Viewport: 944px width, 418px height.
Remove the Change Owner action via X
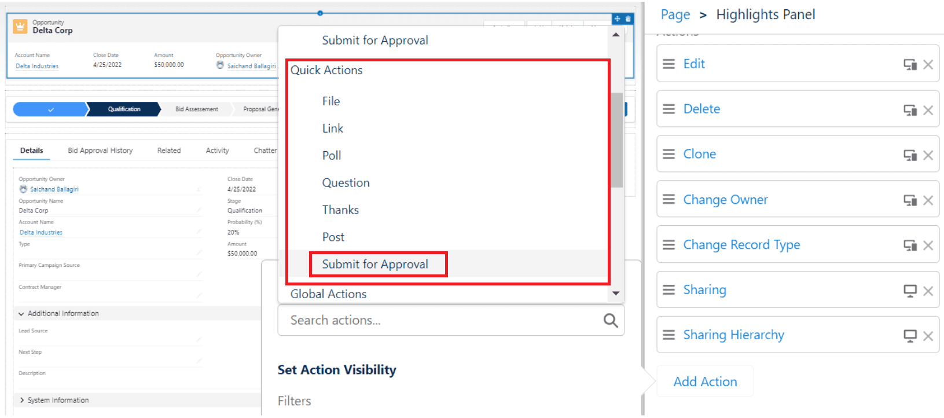(928, 200)
